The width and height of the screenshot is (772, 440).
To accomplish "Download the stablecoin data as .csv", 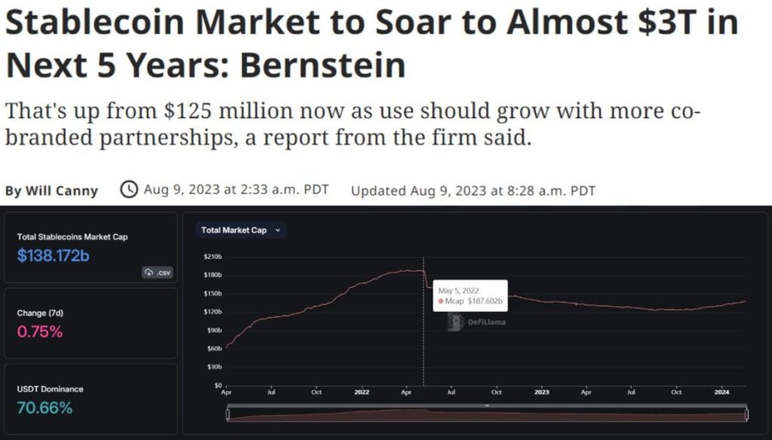I will [x=159, y=272].
